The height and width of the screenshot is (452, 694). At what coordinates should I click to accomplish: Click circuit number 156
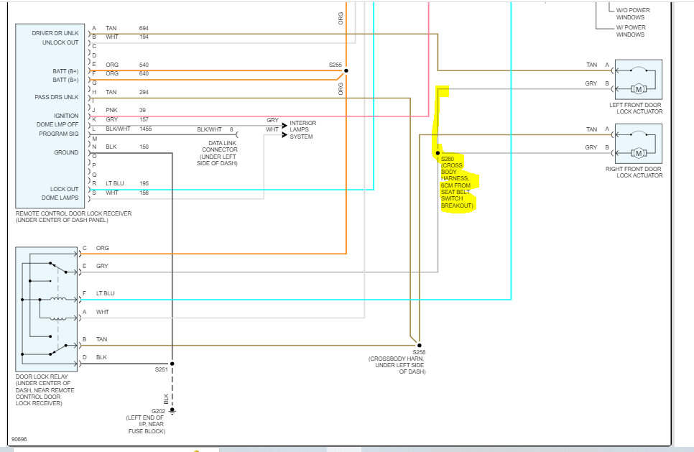[144, 193]
